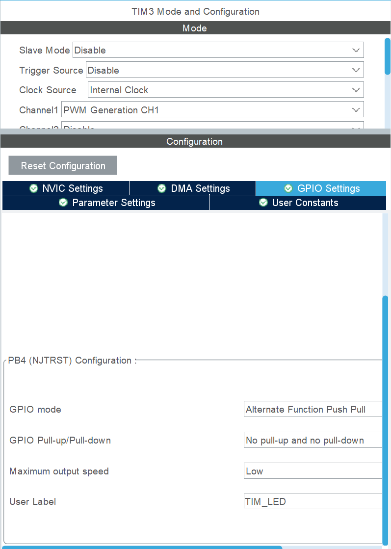The height and width of the screenshot is (549, 391).
Task: Click the Mode panel vertical scrollbar
Action: 387,57
